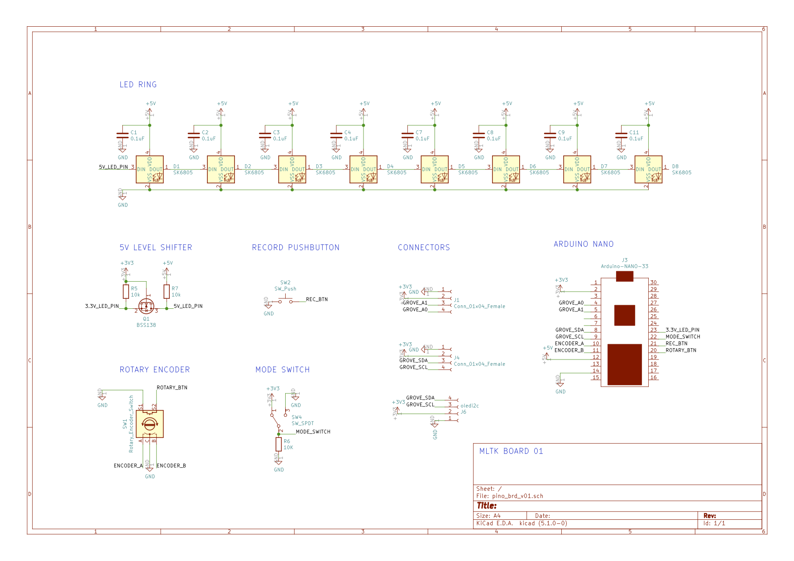
Task: Click the CONNECTORS section label
Action: (x=424, y=248)
